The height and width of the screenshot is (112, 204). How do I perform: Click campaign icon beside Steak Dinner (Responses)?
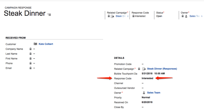(144, 69)
